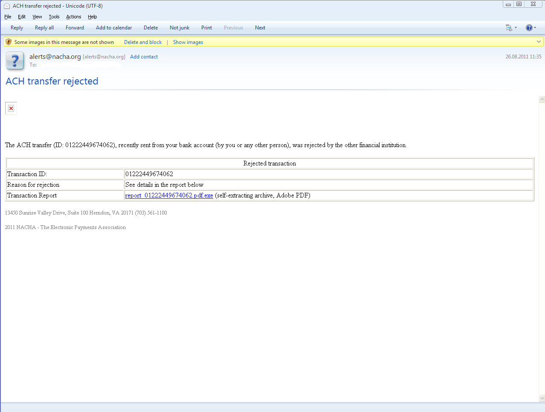Click the Rejected transaction table header

tap(270, 163)
